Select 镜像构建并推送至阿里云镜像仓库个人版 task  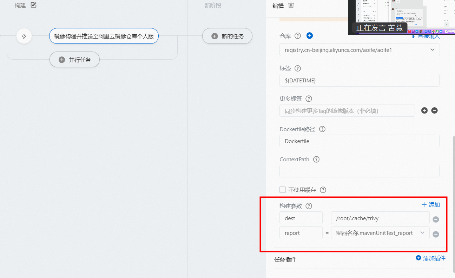coord(104,36)
